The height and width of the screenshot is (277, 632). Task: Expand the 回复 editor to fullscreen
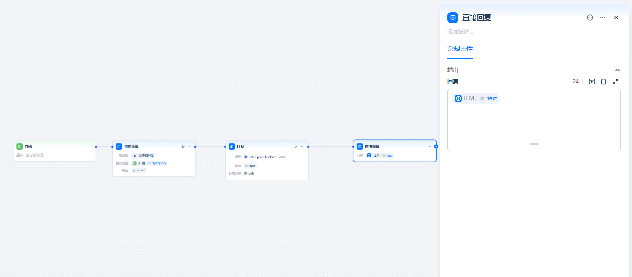point(615,82)
